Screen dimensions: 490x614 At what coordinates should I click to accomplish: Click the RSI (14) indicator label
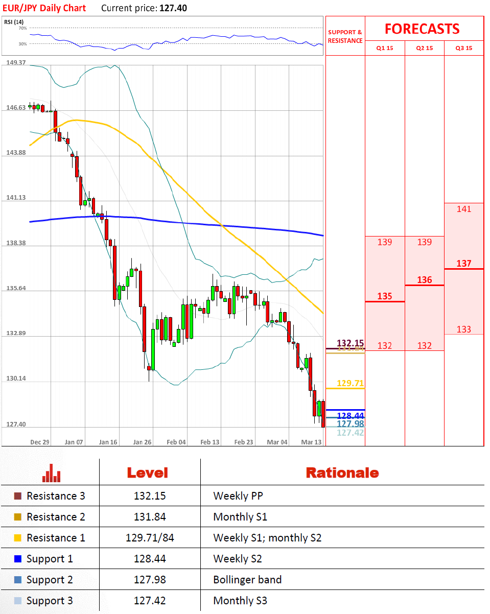14,22
